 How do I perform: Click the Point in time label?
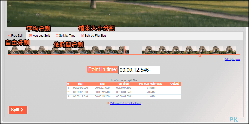pos(103,69)
